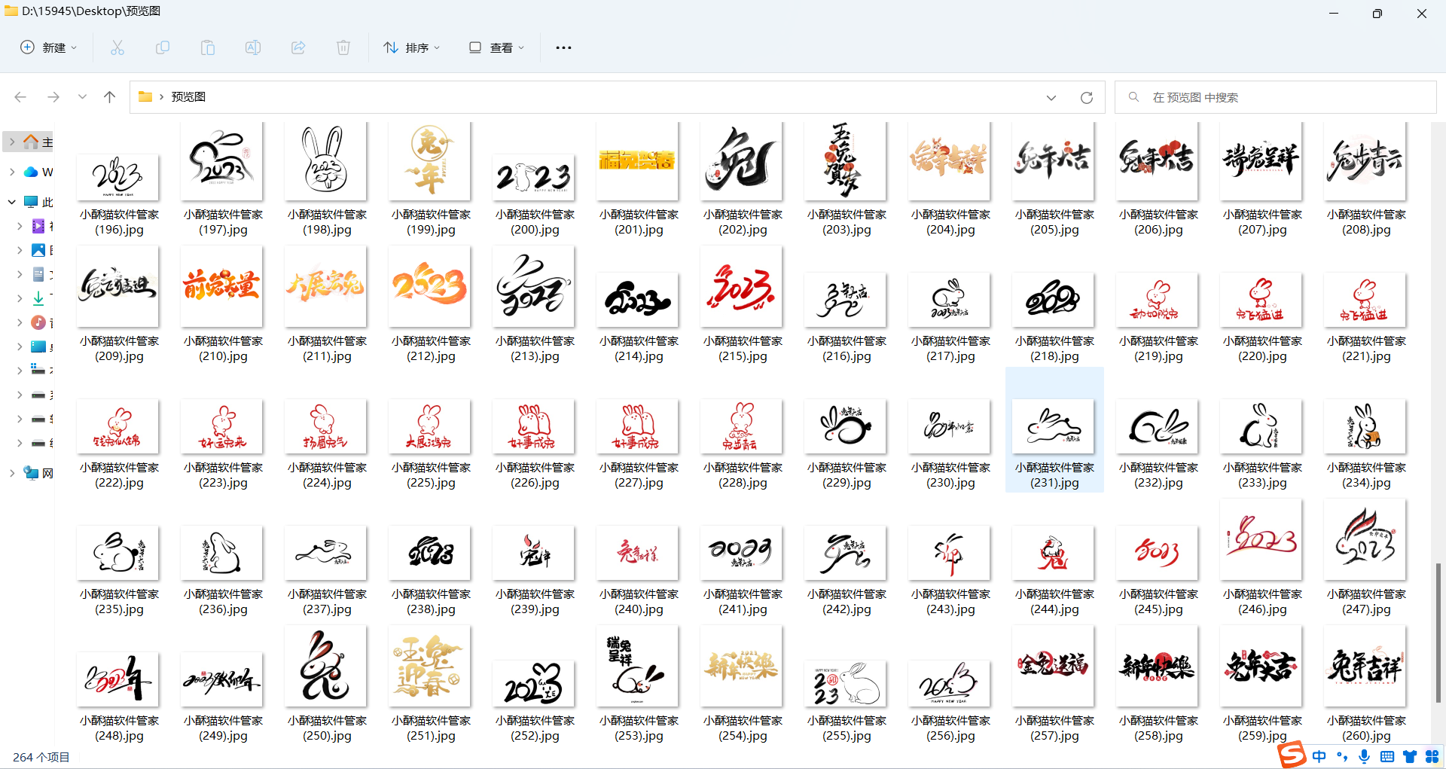1446x769 pixels.
Task: Click the Copy icon in toolbar
Action: [163, 47]
